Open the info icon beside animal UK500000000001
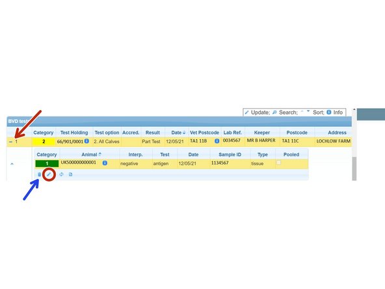The width and height of the screenshot is (385, 289). click(105, 163)
